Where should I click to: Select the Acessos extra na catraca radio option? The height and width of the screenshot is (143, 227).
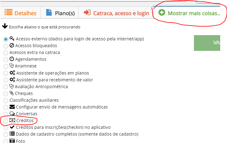click(x=6, y=53)
